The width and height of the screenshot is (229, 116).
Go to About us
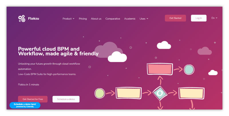(96, 19)
